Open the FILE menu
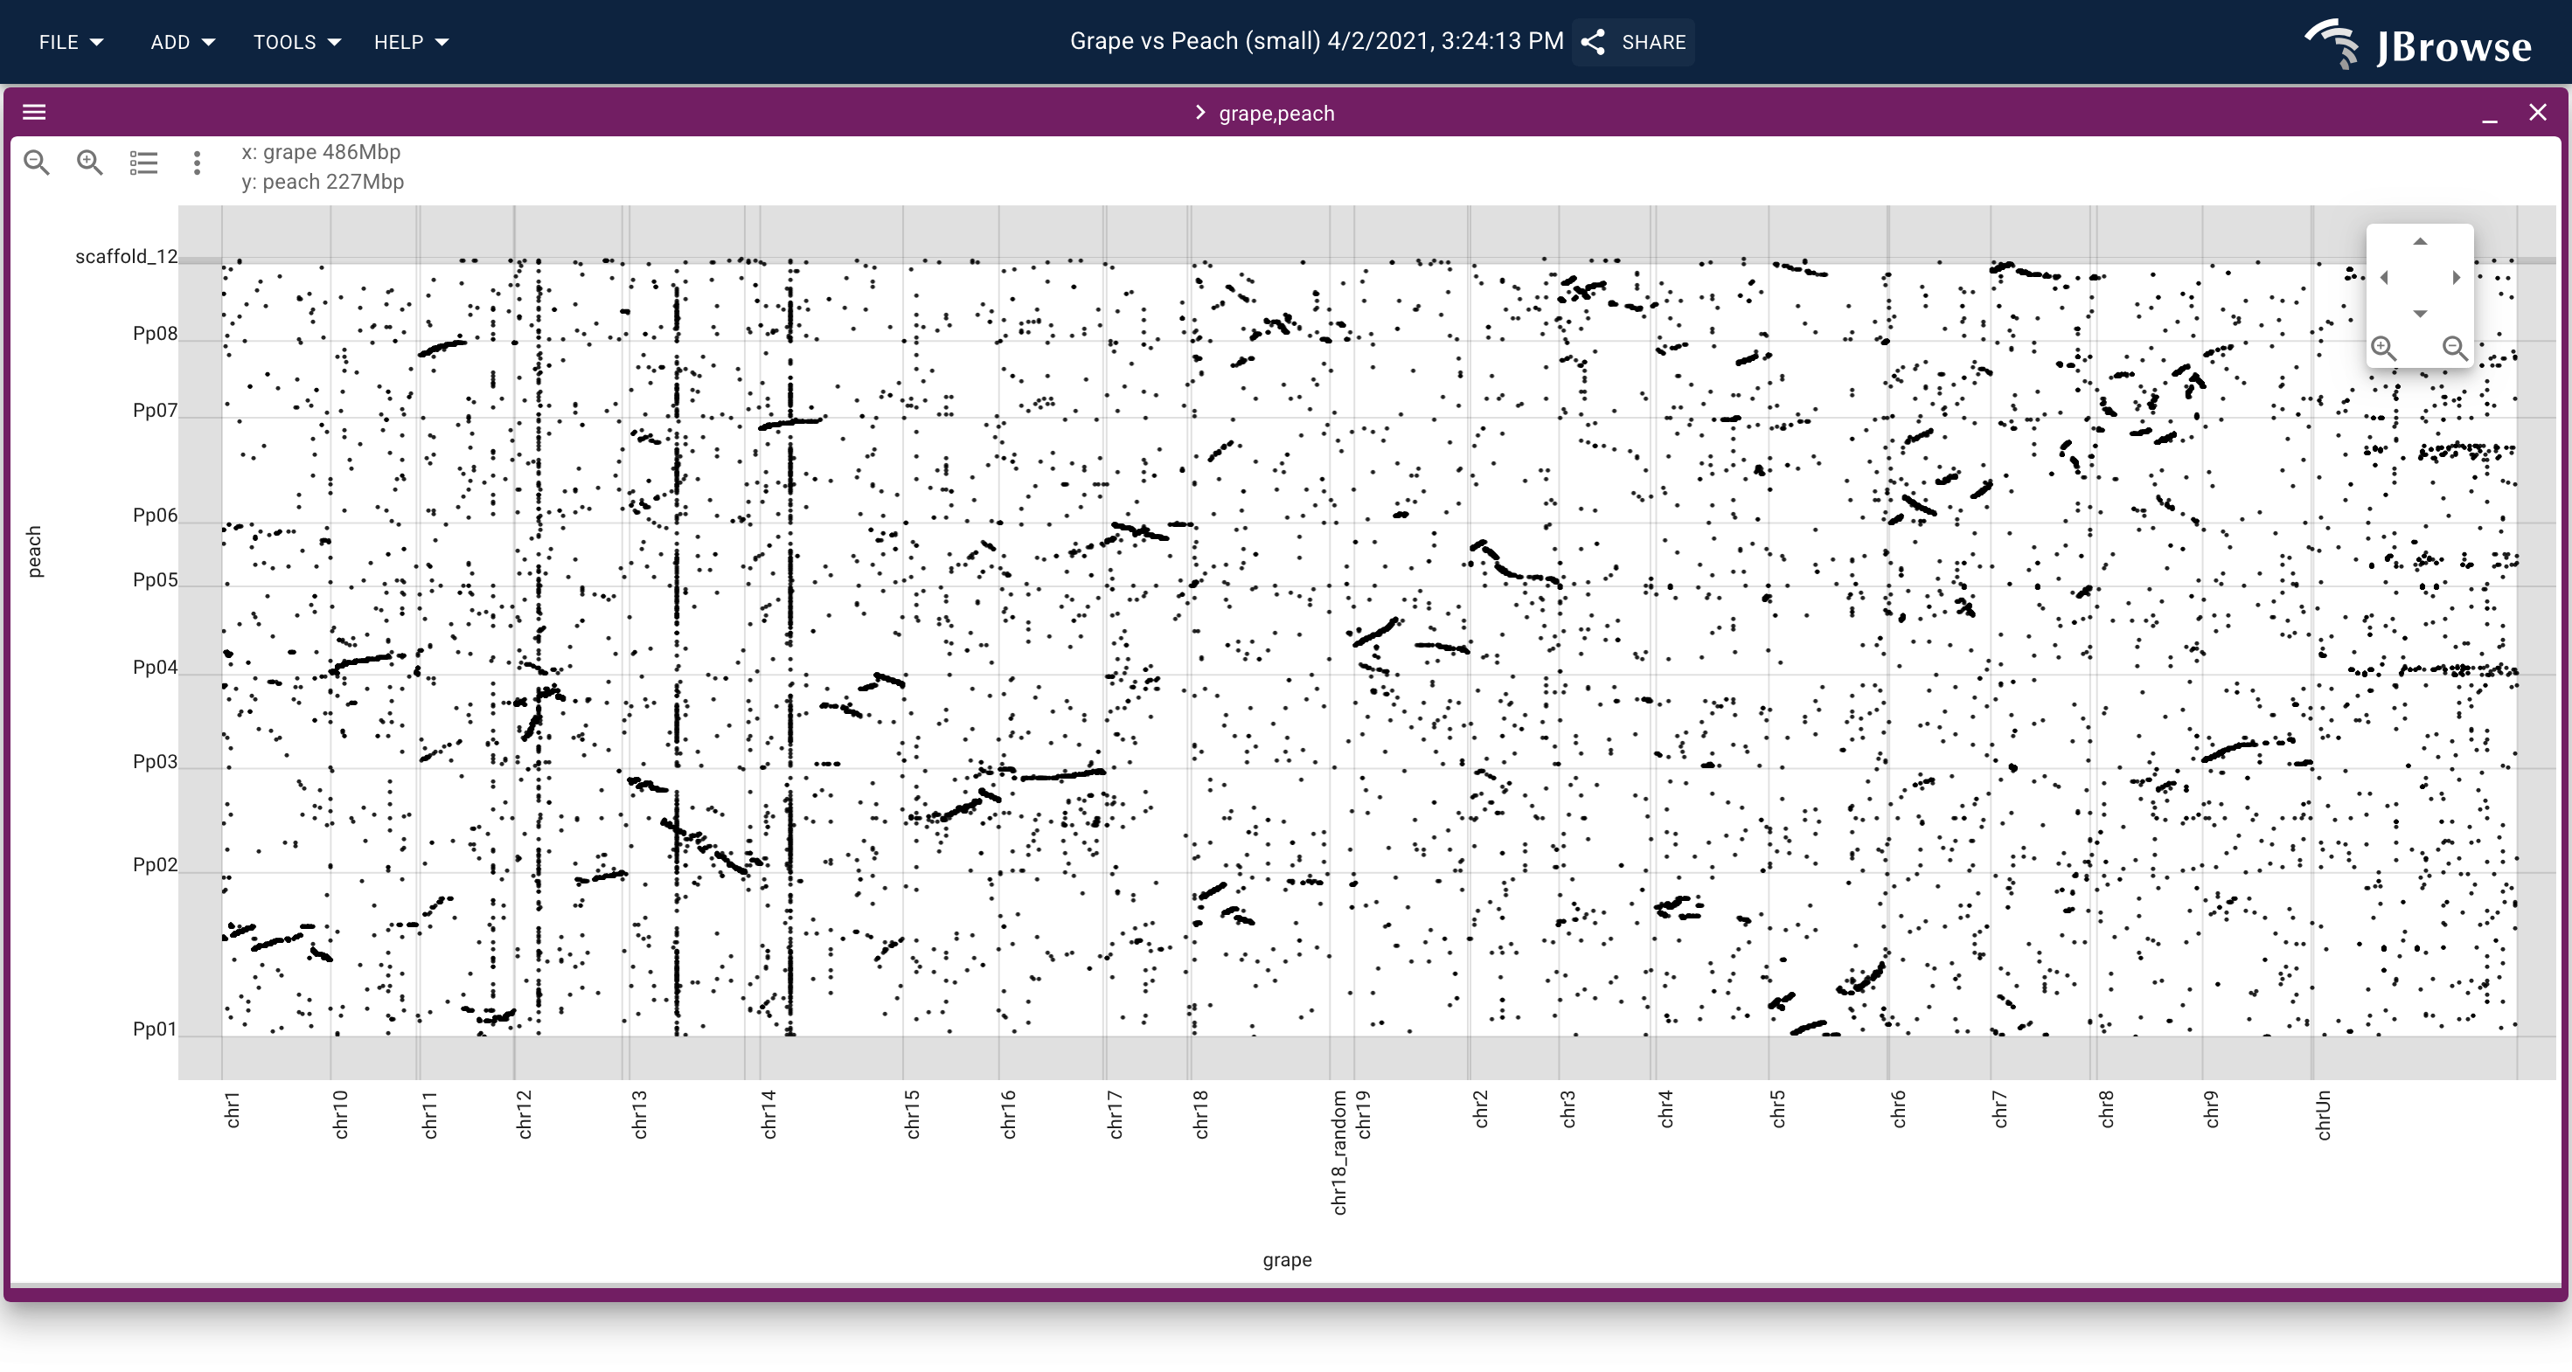Viewport: 2572px width, 1372px height. point(71,42)
